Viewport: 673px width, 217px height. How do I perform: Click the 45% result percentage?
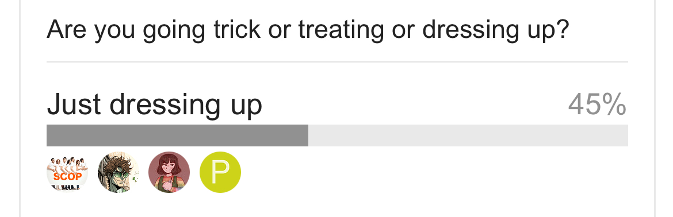click(x=597, y=104)
